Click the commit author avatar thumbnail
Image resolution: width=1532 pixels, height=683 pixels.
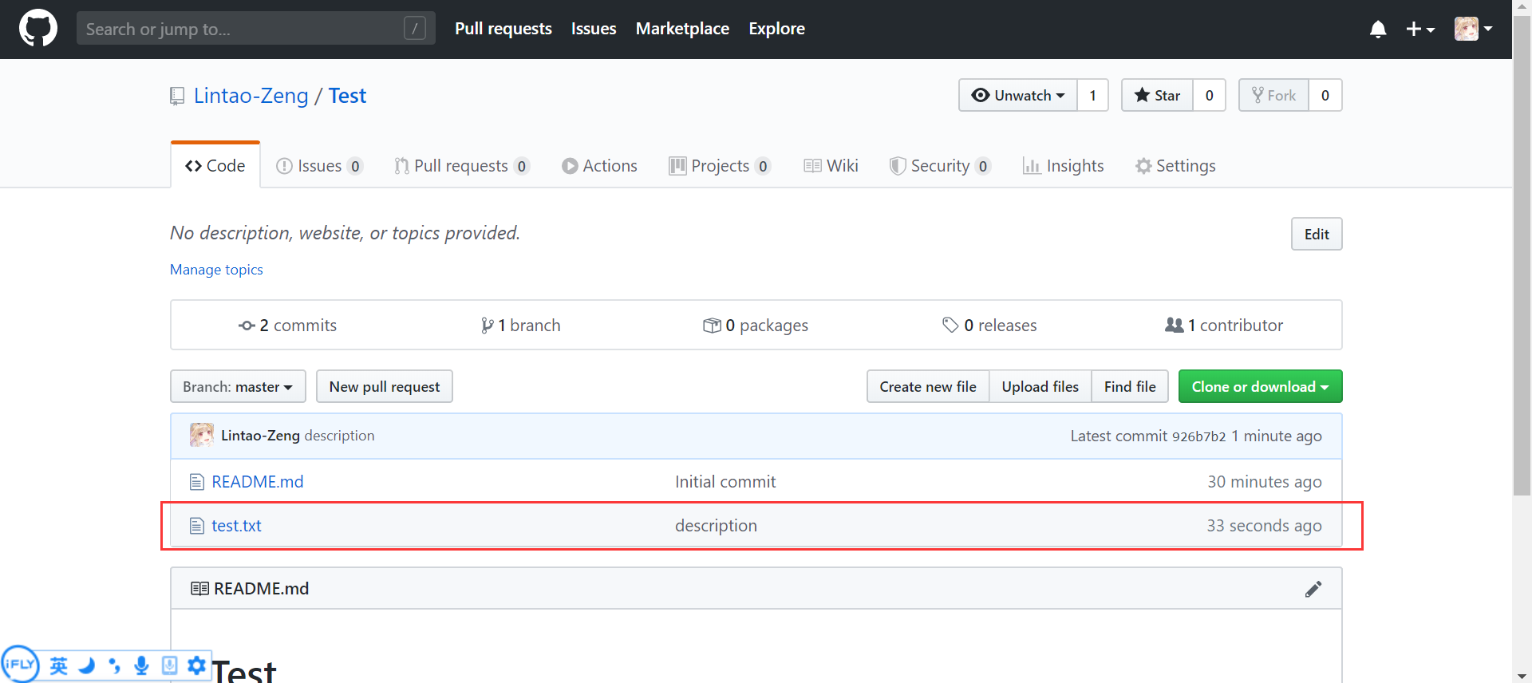point(202,435)
